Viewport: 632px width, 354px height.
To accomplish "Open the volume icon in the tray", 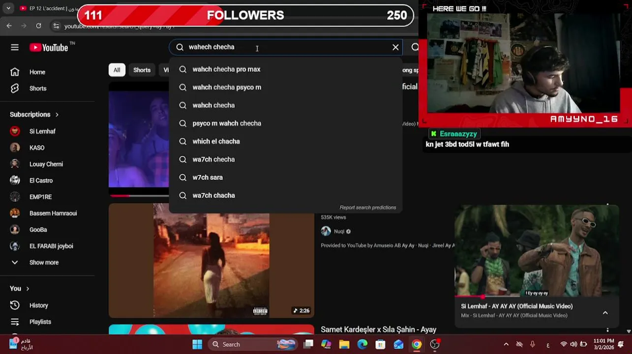I will pyautogui.click(x=573, y=344).
